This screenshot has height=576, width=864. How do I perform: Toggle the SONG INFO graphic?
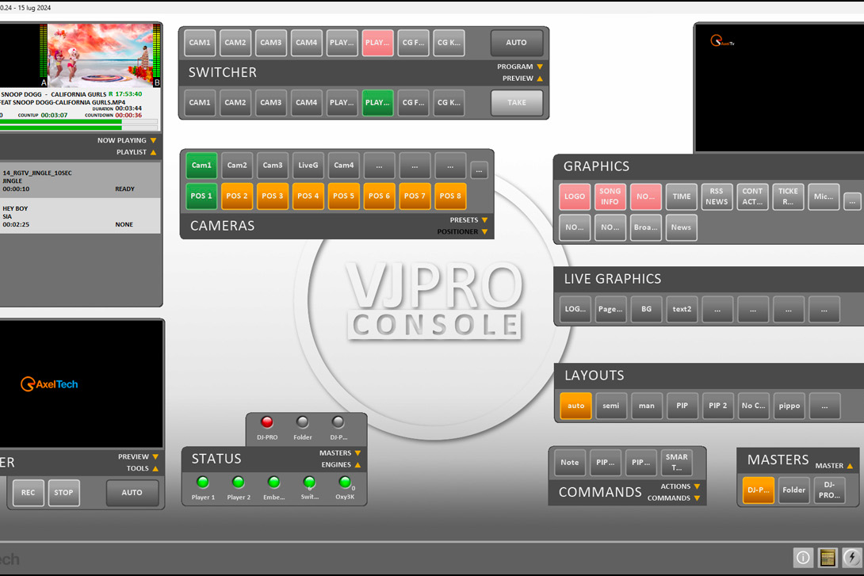610,196
